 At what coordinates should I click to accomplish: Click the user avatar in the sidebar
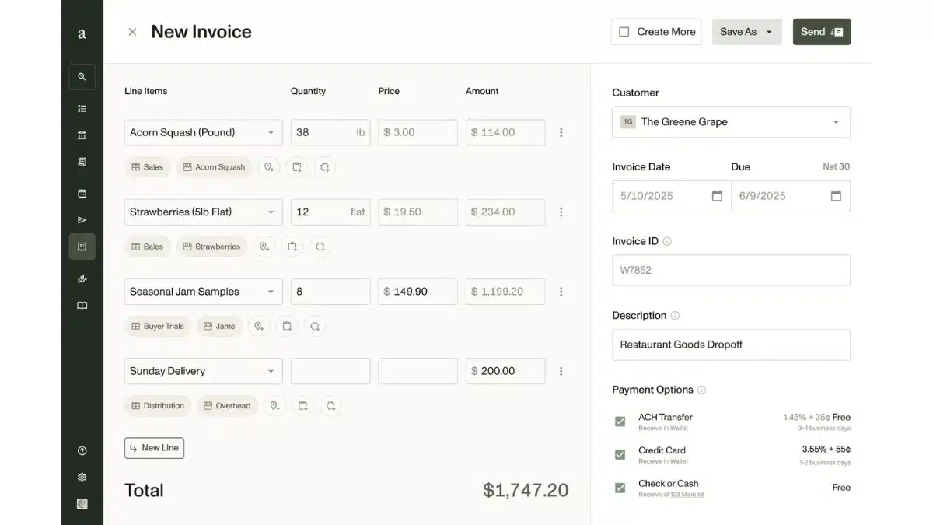pyautogui.click(x=82, y=504)
